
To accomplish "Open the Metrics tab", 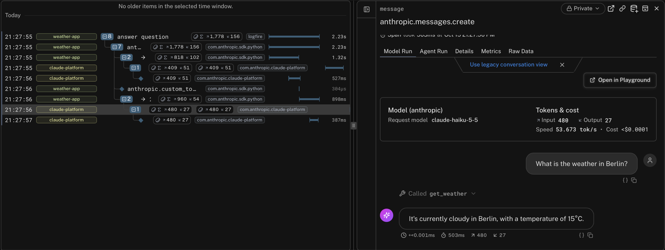I will pyautogui.click(x=491, y=51).
